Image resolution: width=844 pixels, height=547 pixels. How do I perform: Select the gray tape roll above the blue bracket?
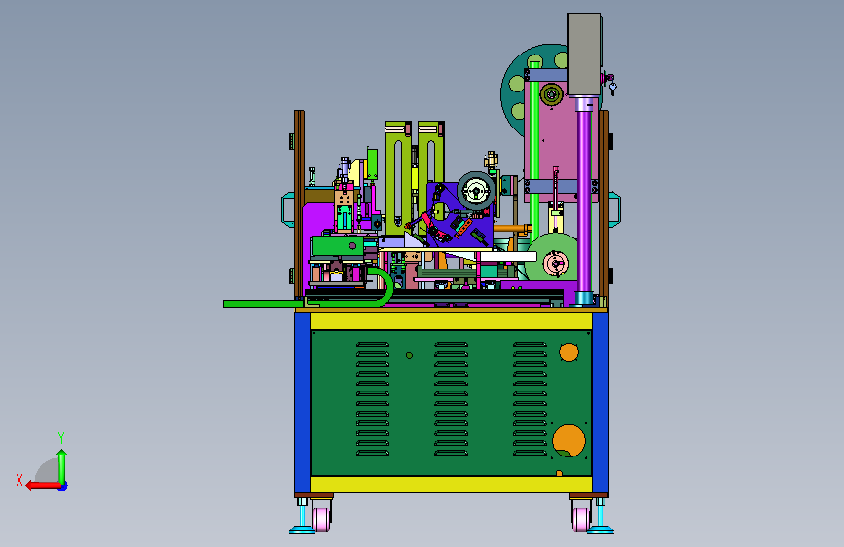(x=476, y=191)
